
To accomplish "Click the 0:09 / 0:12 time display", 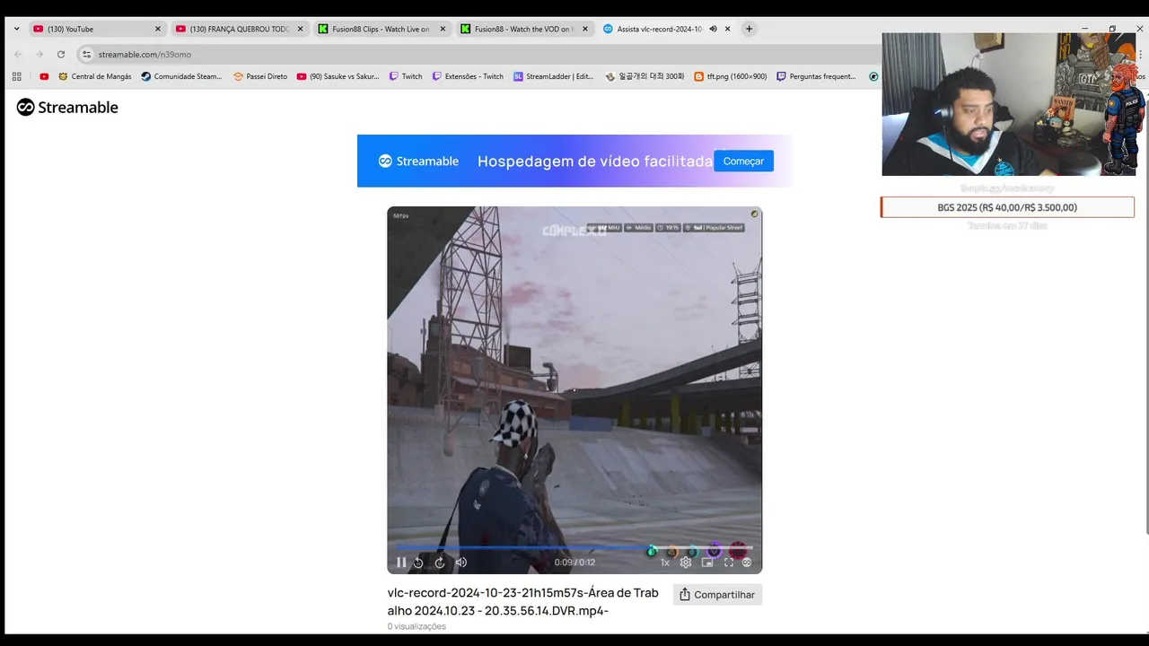I will [x=574, y=563].
